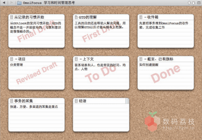
Task: Select the card title 事务的采集
Action: pos(24,101)
